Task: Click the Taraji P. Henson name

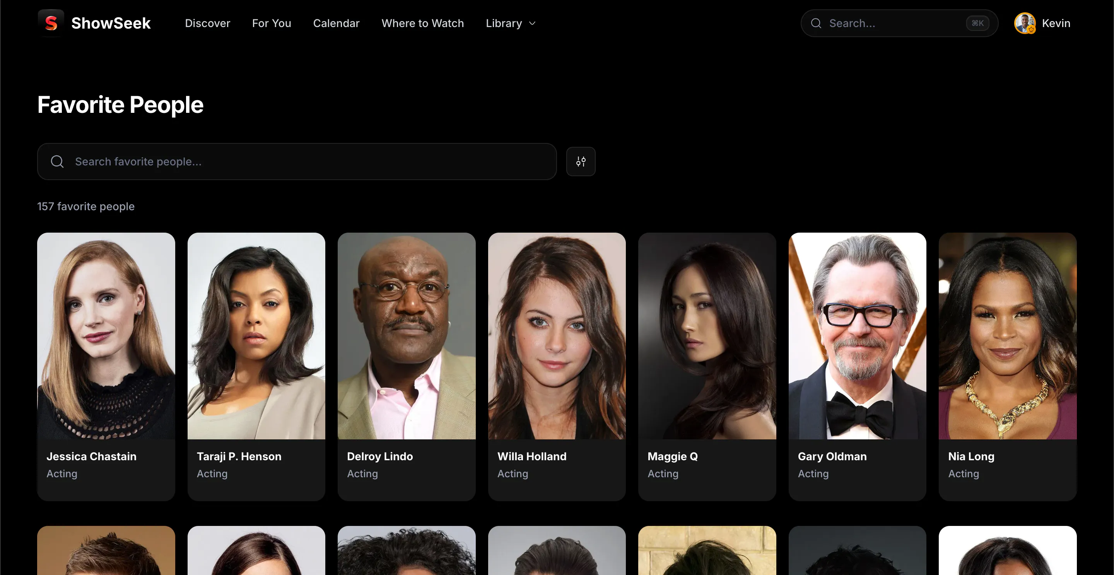Action: point(239,456)
